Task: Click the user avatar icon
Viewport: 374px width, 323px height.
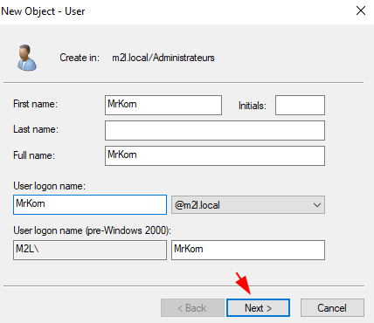Action: [27, 58]
